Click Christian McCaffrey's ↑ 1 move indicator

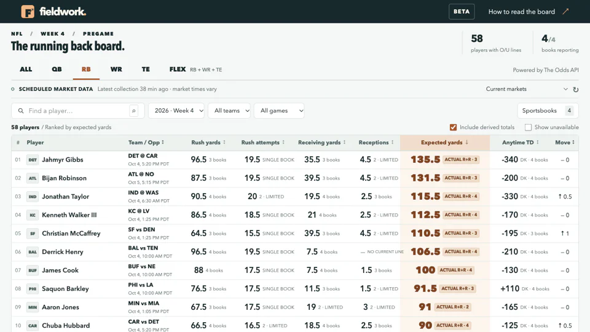point(565,234)
